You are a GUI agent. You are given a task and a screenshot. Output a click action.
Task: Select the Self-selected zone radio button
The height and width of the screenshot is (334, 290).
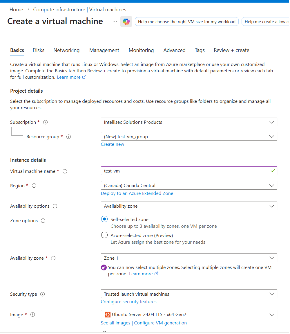click(104, 219)
